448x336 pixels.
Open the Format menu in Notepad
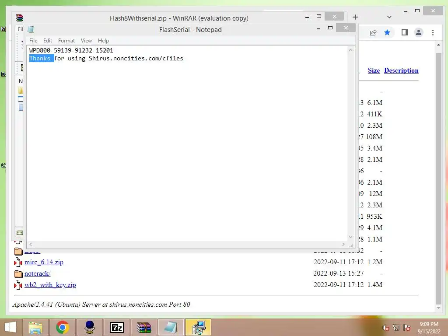coord(66,41)
